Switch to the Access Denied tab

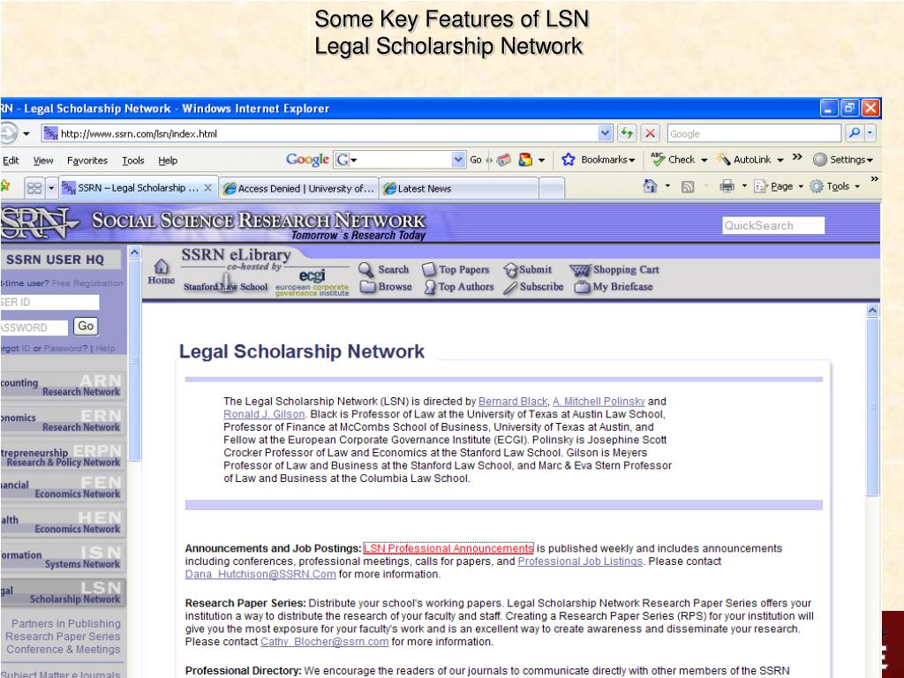298,189
